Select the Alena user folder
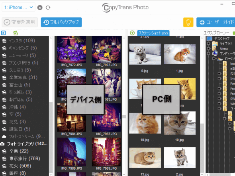235x176 pixels. (x=223, y=49)
